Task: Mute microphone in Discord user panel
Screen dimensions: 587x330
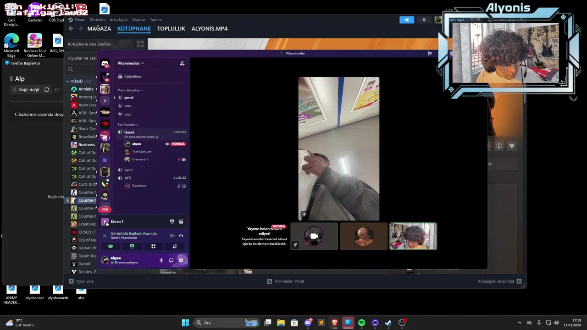Action: tap(161, 260)
